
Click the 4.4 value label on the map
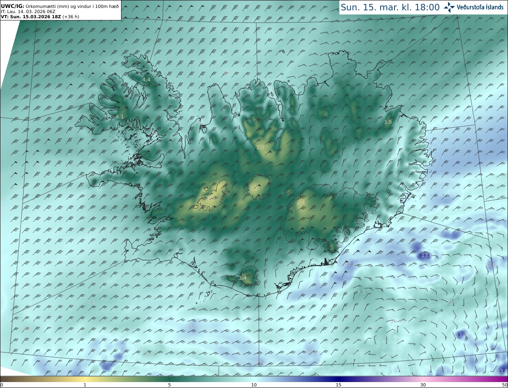coord(146,79)
